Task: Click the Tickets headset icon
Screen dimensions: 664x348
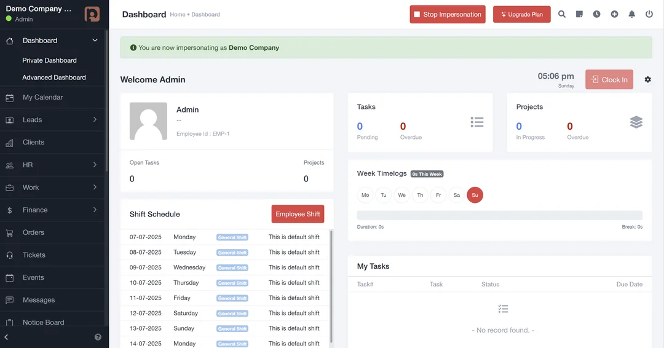Action: [x=9, y=255]
